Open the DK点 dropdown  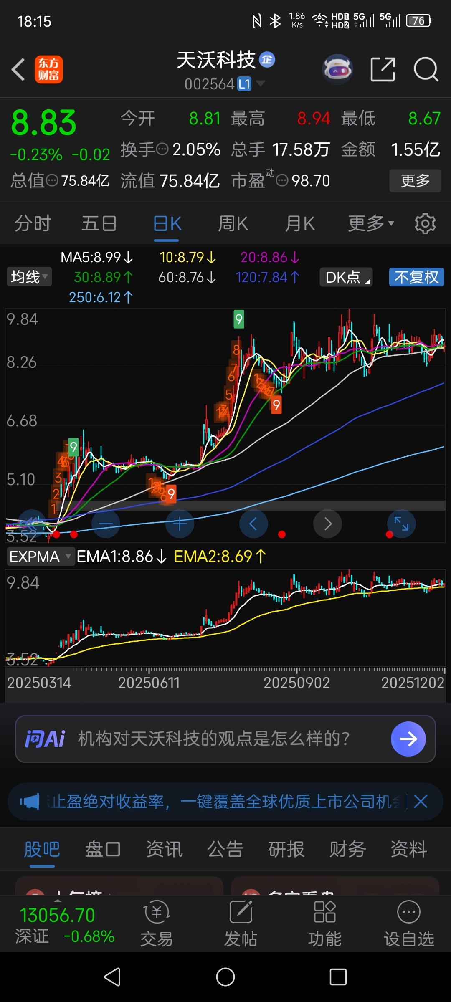pos(346,277)
